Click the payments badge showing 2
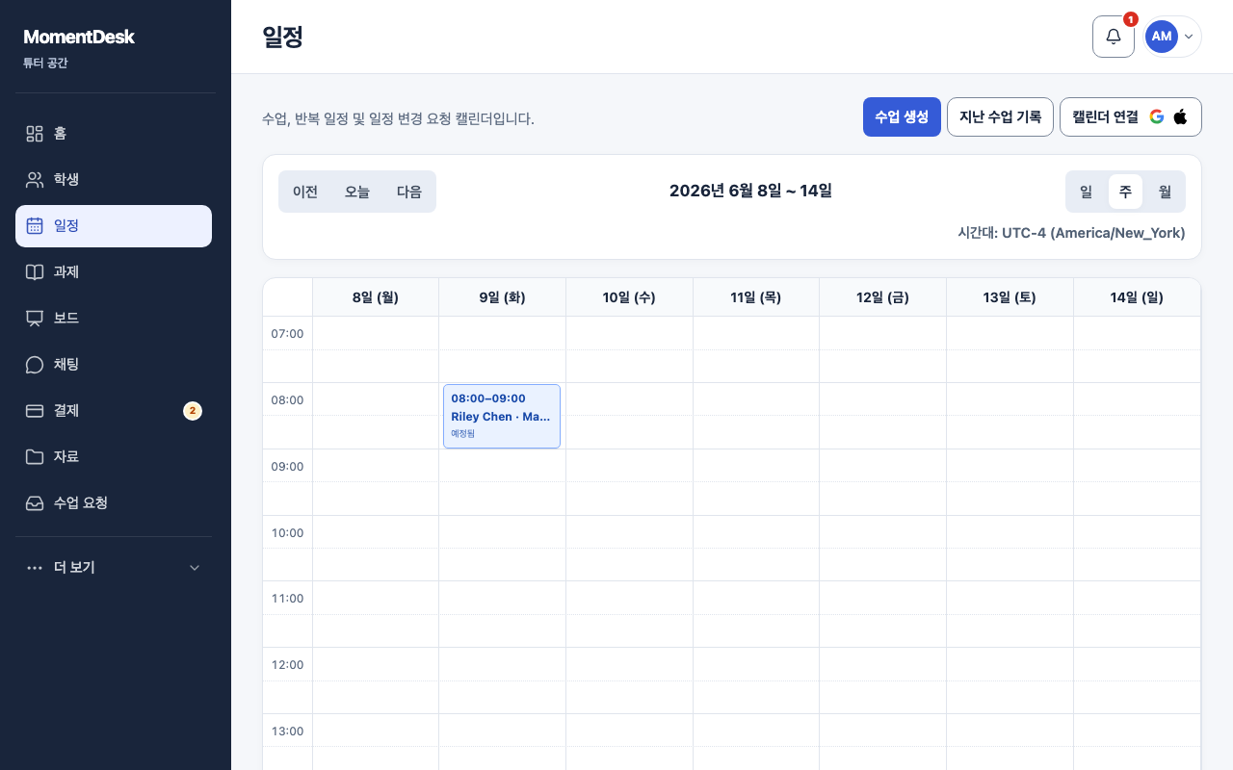 point(193,411)
